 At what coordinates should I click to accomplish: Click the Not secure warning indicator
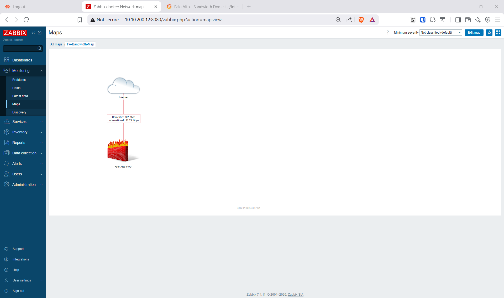coord(104,20)
